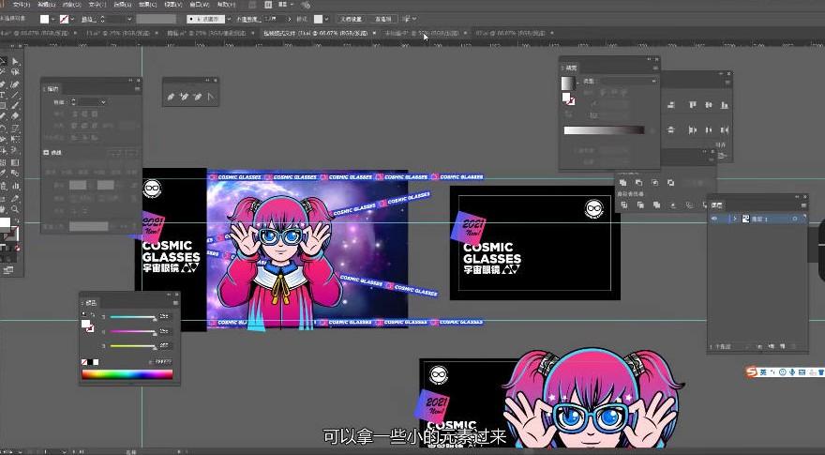Pick the Zoom tool in the toolbox
The width and height of the screenshot is (825, 455).
[16, 206]
